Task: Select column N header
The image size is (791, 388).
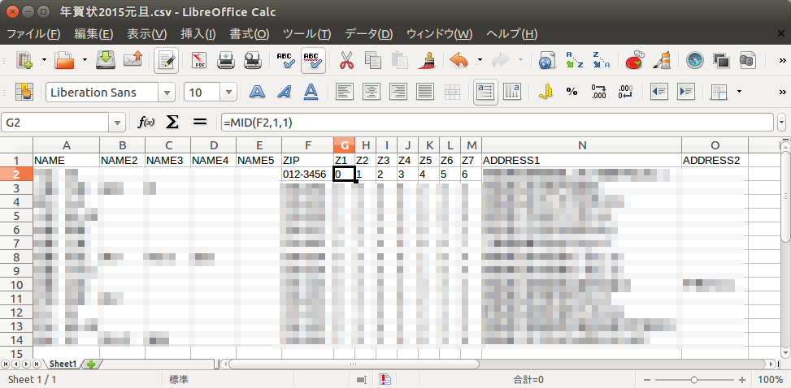Action: click(x=581, y=145)
